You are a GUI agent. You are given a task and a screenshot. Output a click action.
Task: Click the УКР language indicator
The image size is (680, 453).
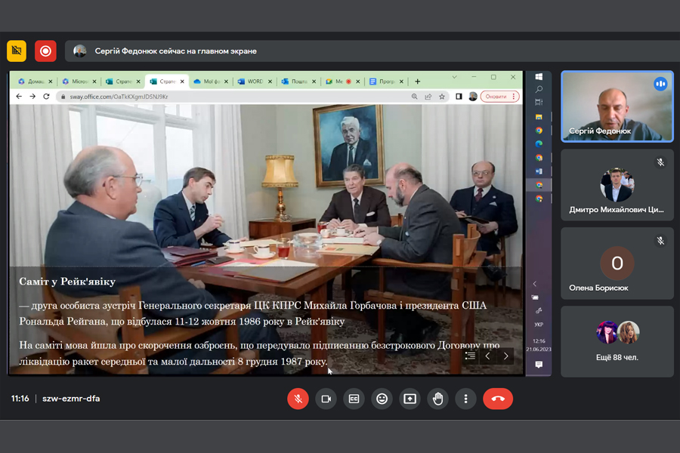click(539, 324)
